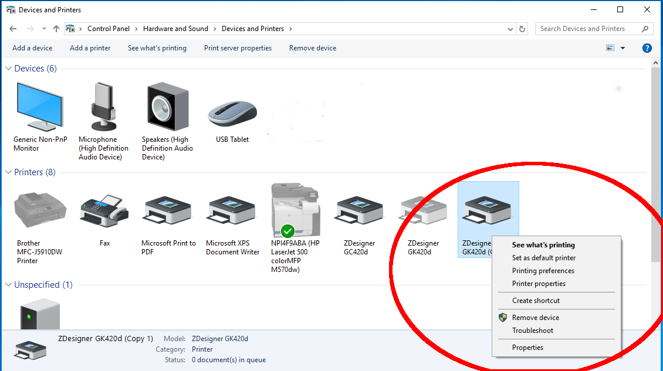Select the Microsoft XPS Document Writer icon
The width and height of the screenshot is (663, 371).
pos(231,210)
